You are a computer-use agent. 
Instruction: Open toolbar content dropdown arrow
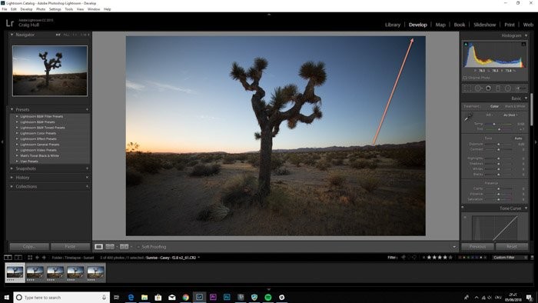454,247
